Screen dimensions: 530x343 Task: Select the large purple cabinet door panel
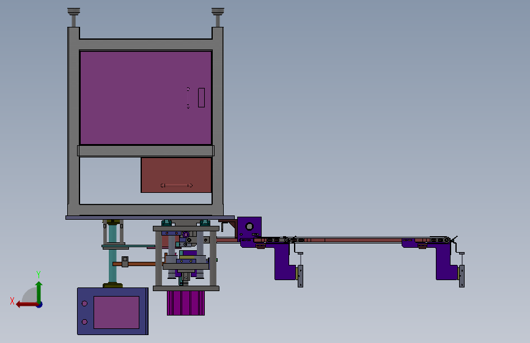click(145, 98)
